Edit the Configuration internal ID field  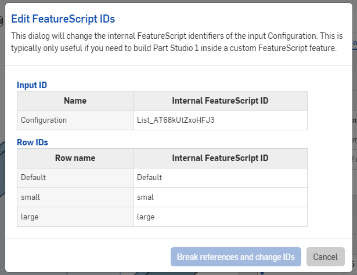[220, 120]
